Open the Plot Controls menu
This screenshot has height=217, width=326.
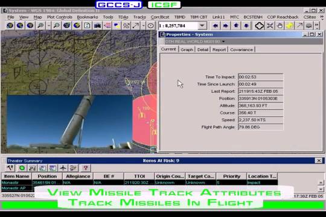(60, 17)
